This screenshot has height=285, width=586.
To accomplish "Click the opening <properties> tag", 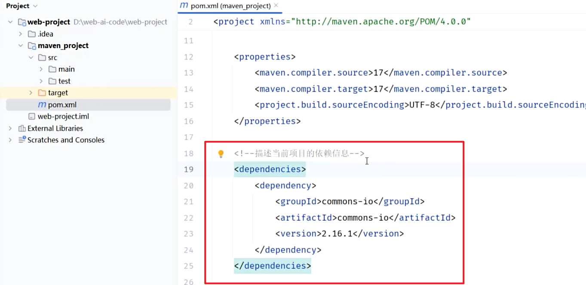I will pyautogui.click(x=265, y=57).
